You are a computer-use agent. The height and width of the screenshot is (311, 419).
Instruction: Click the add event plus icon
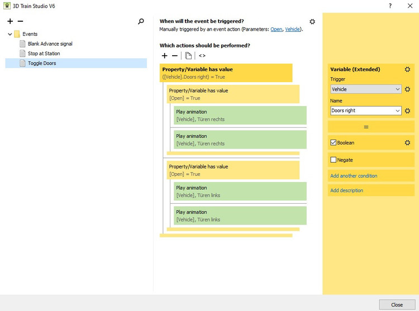[x=10, y=21]
